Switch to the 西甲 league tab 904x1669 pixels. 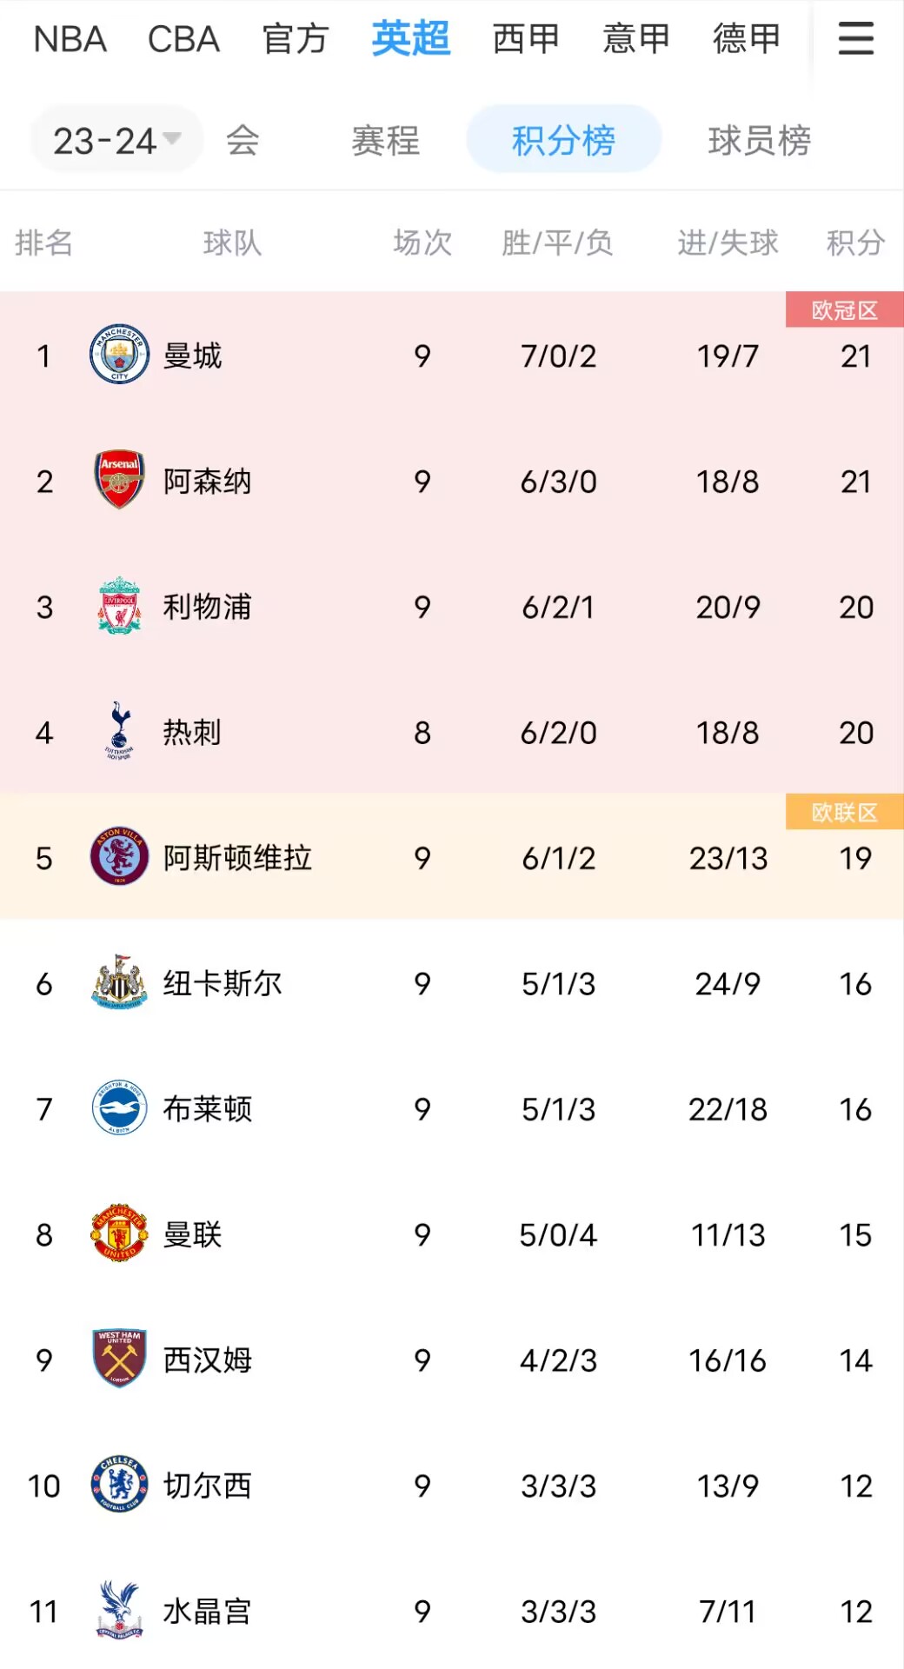(525, 38)
